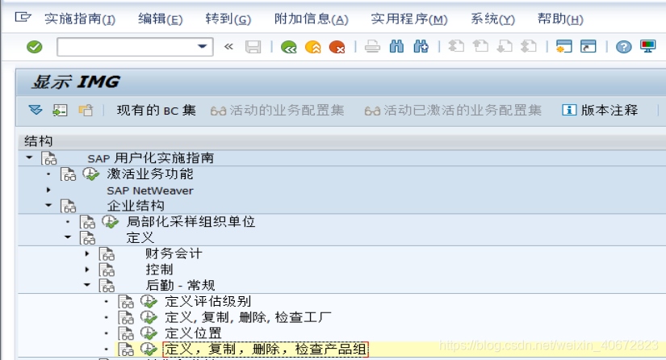Click the green Enter checkmark icon
The image size is (666, 360).
point(35,47)
